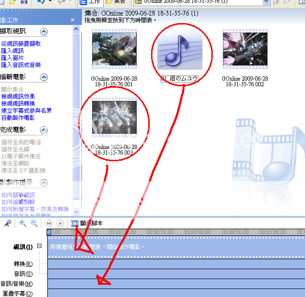Collapse the 完成電影 section
305x297 pixels.
(44, 130)
